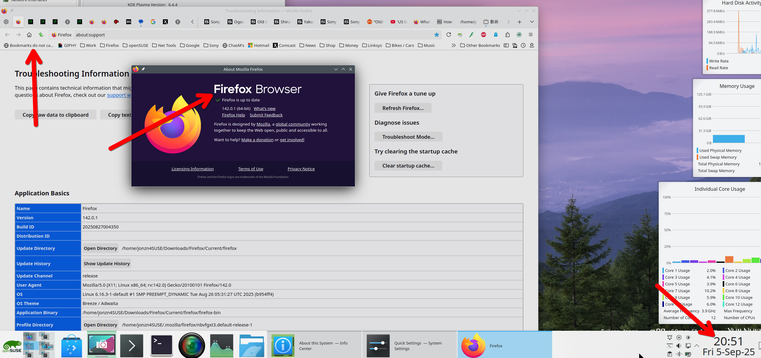
Task: Open the Extensions puzzle-piece menu
Action: point(507,35)
